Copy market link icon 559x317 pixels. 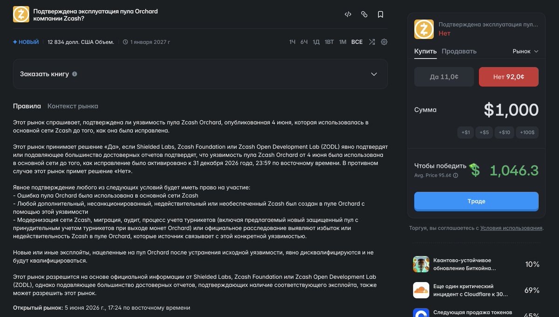click(x=364, y=14)
